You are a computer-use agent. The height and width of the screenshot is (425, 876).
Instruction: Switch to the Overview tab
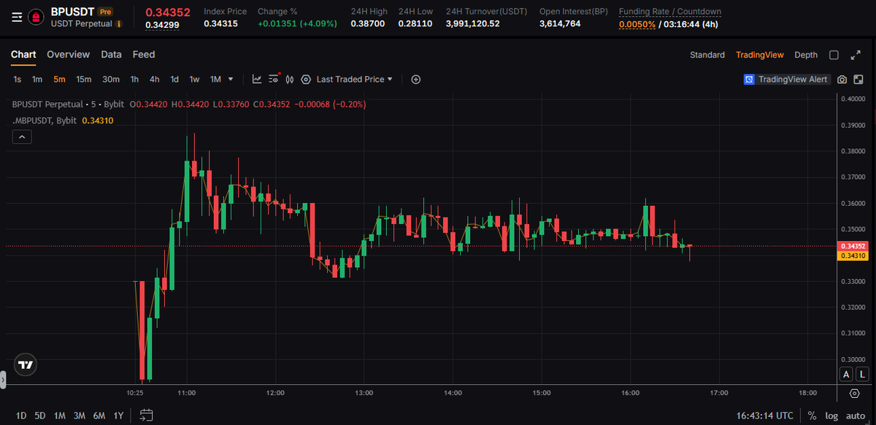pyautogui.click(x=68, y=55)
